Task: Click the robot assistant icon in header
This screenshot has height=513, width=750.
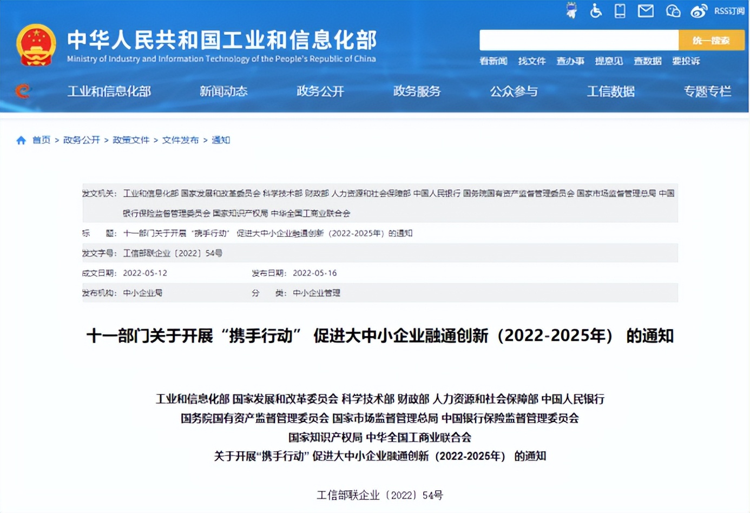Action: tap(571, 10)
